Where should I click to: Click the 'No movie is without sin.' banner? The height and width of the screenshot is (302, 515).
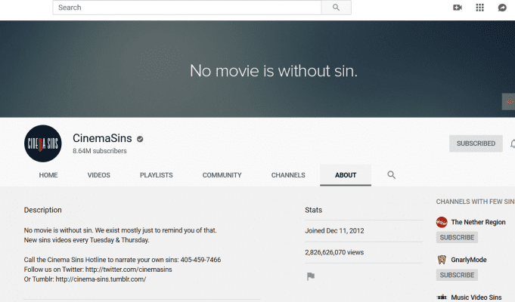[x=274, y=70]
